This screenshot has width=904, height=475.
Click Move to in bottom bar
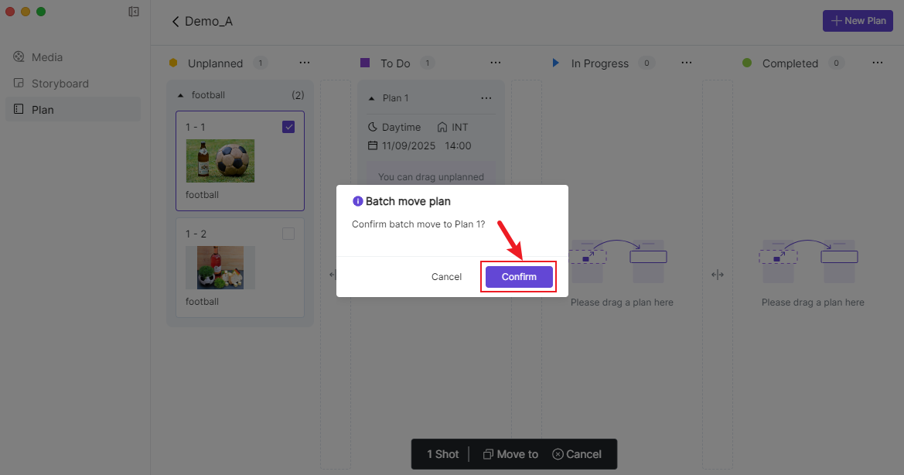[510, 454]
